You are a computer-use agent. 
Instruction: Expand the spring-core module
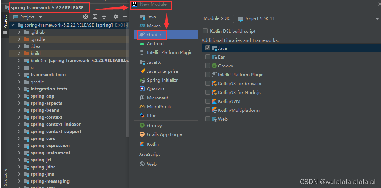tap(19, 138)
